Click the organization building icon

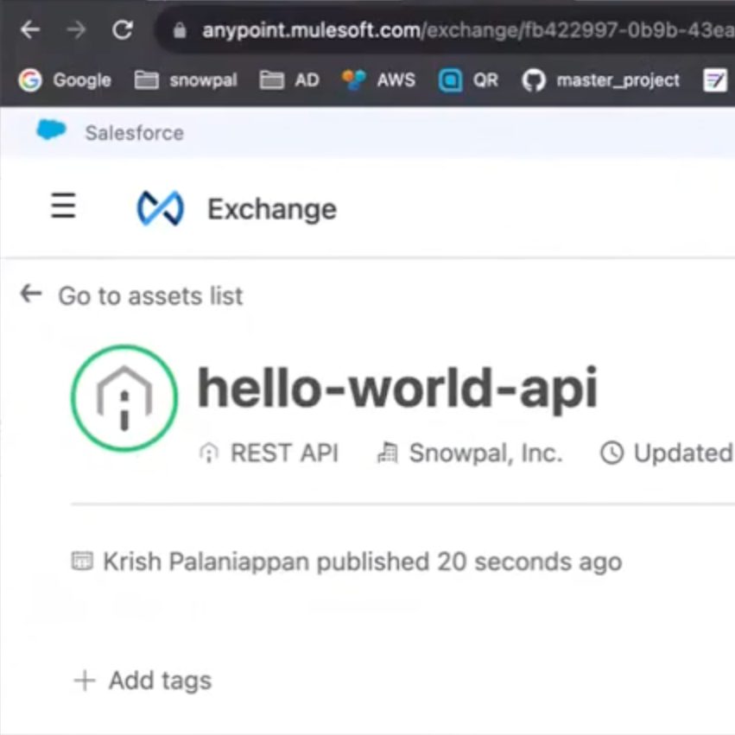388,453
